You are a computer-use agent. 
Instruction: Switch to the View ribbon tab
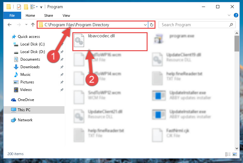66,15
